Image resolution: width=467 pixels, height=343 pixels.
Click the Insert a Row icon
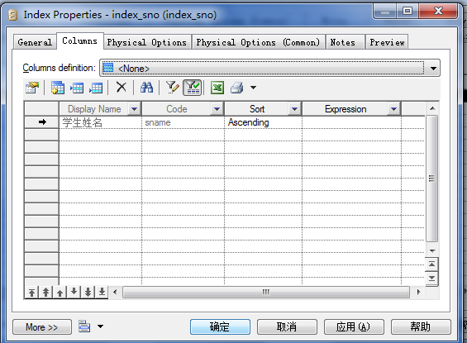[77, 88]
